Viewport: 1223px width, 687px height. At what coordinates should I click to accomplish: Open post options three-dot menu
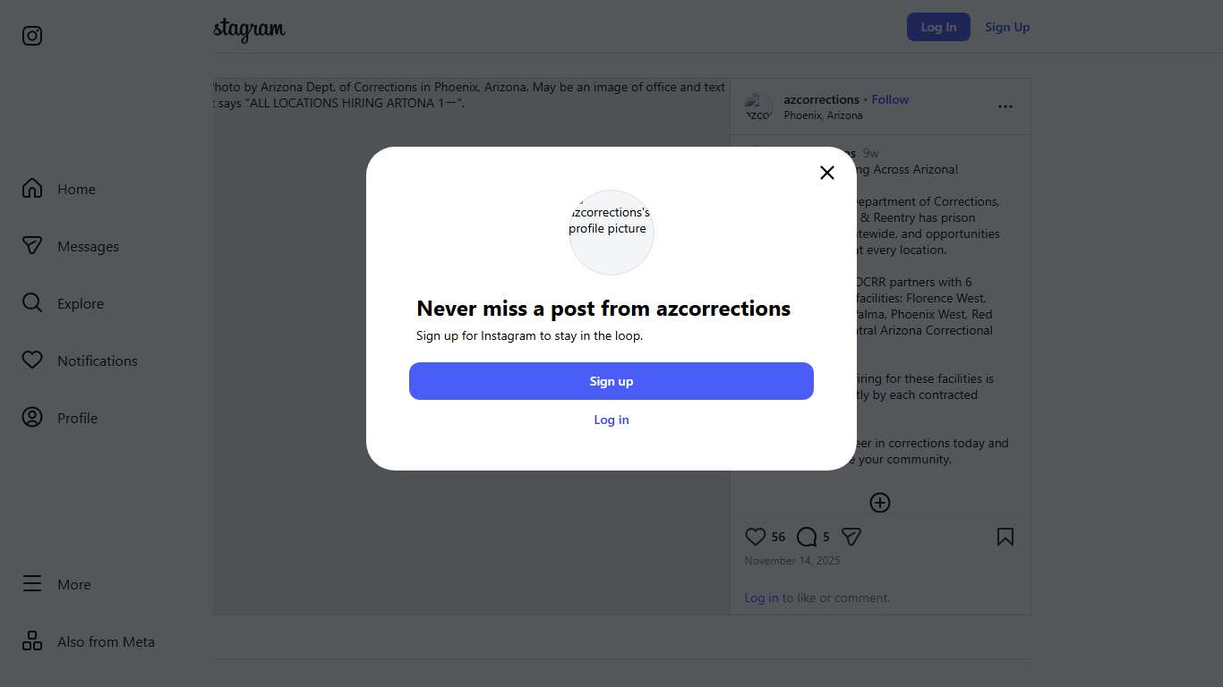1005,106
